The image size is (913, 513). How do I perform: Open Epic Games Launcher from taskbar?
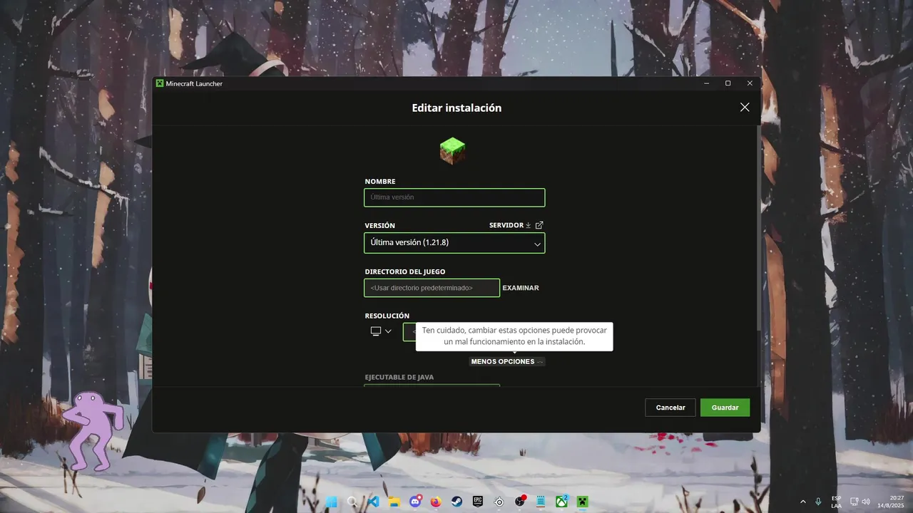pyautogui.click(x=478, y=502)
